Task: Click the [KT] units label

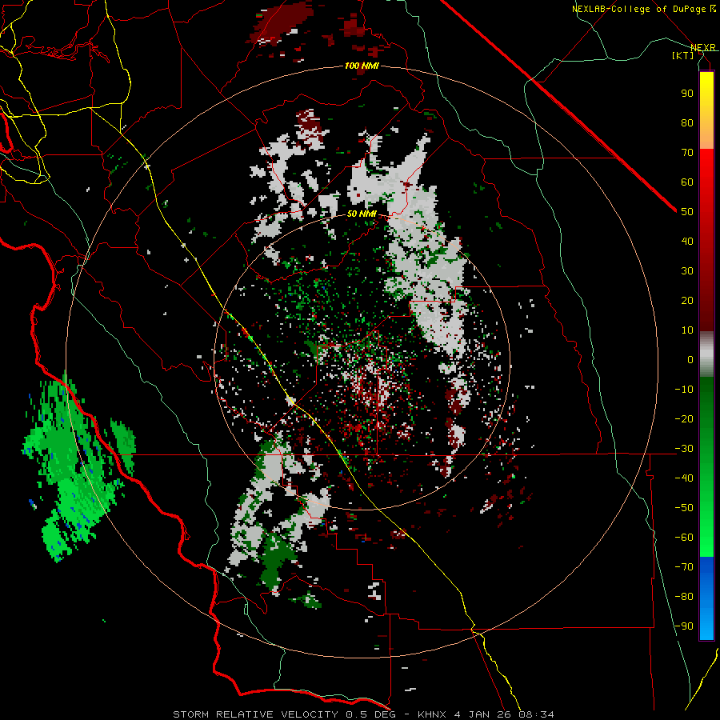Action: (x=683, y=55)
